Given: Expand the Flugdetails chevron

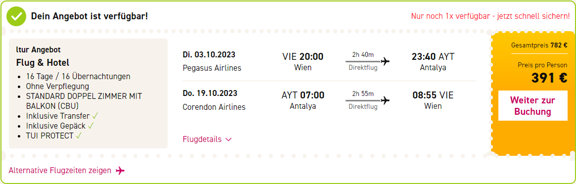Looking at the screenshot, I should (228, 139).
